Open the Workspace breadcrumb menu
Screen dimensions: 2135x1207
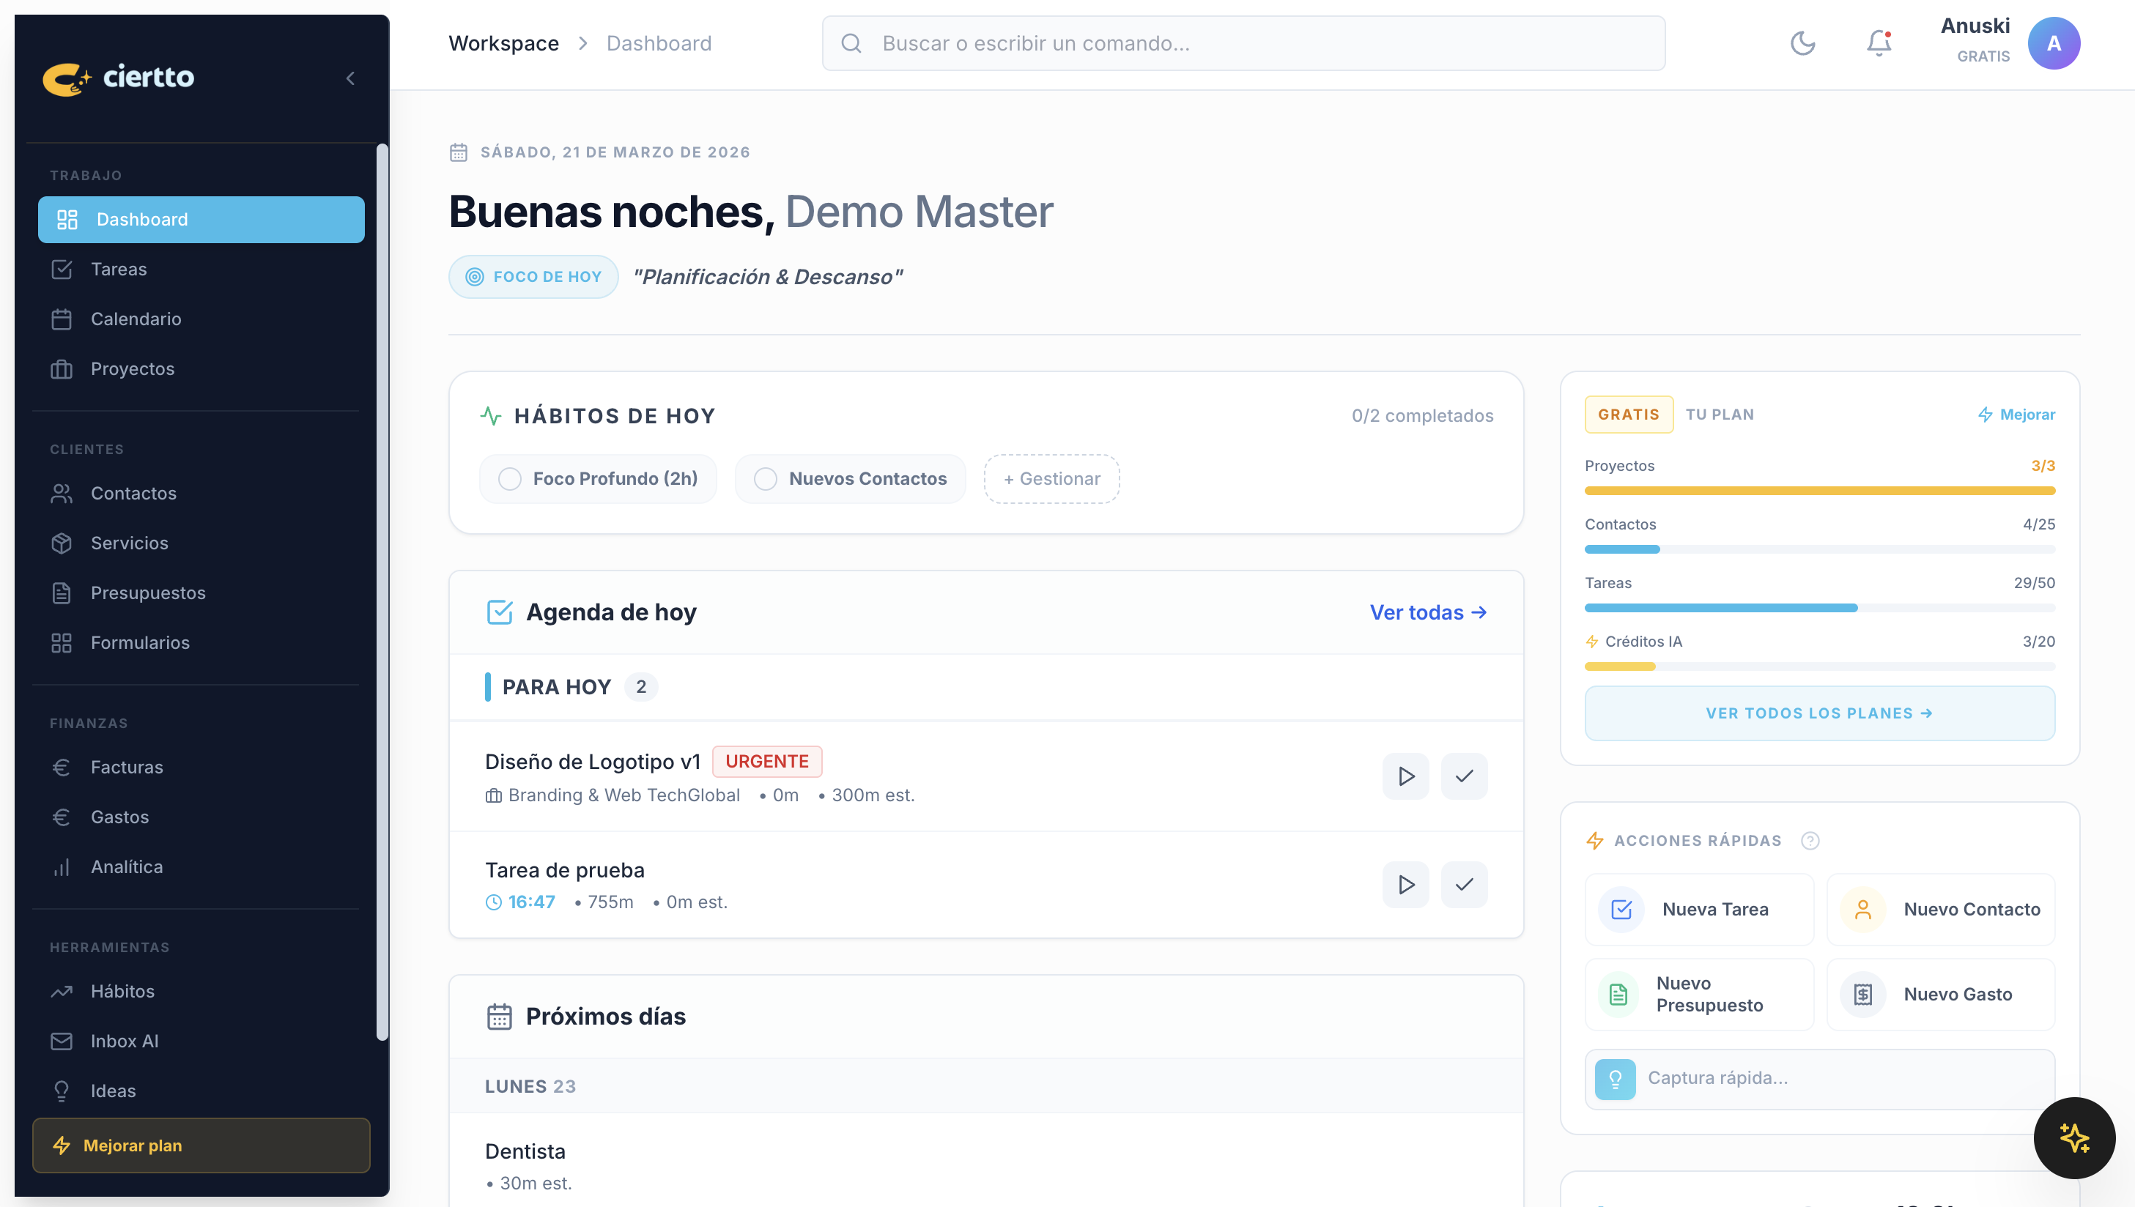coord(503,43)
